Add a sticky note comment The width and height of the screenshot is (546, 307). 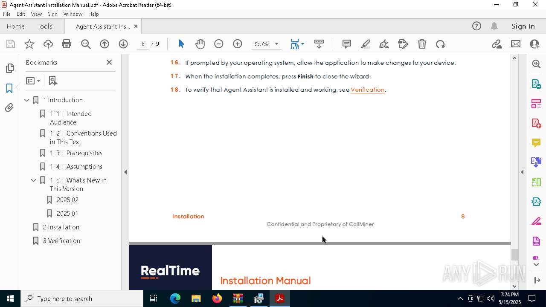tap(347, 44)
